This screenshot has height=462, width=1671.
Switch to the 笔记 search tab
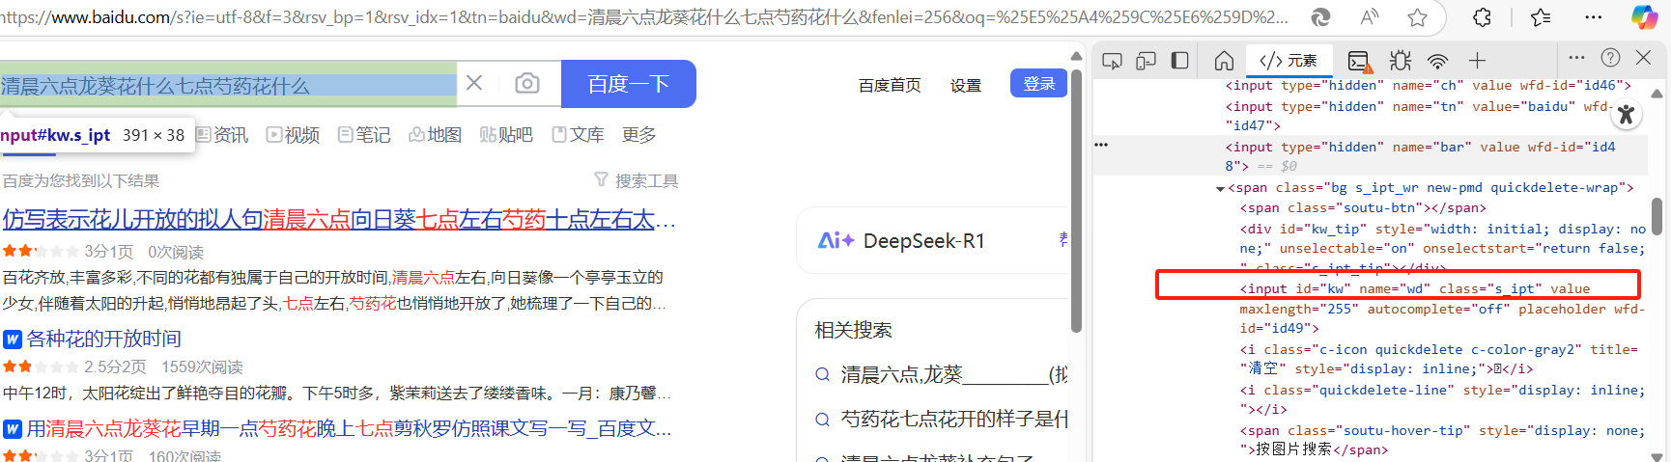[x=364, y=135]
